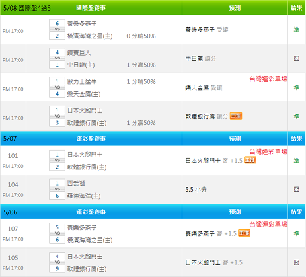Click 台灣運彩單場 label in match 107 row
Viewport: 306px width, 277px height.
pos(268,225)
